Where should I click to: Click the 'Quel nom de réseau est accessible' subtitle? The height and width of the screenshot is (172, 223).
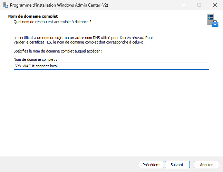pyautogui.click(x=52, y=22)
